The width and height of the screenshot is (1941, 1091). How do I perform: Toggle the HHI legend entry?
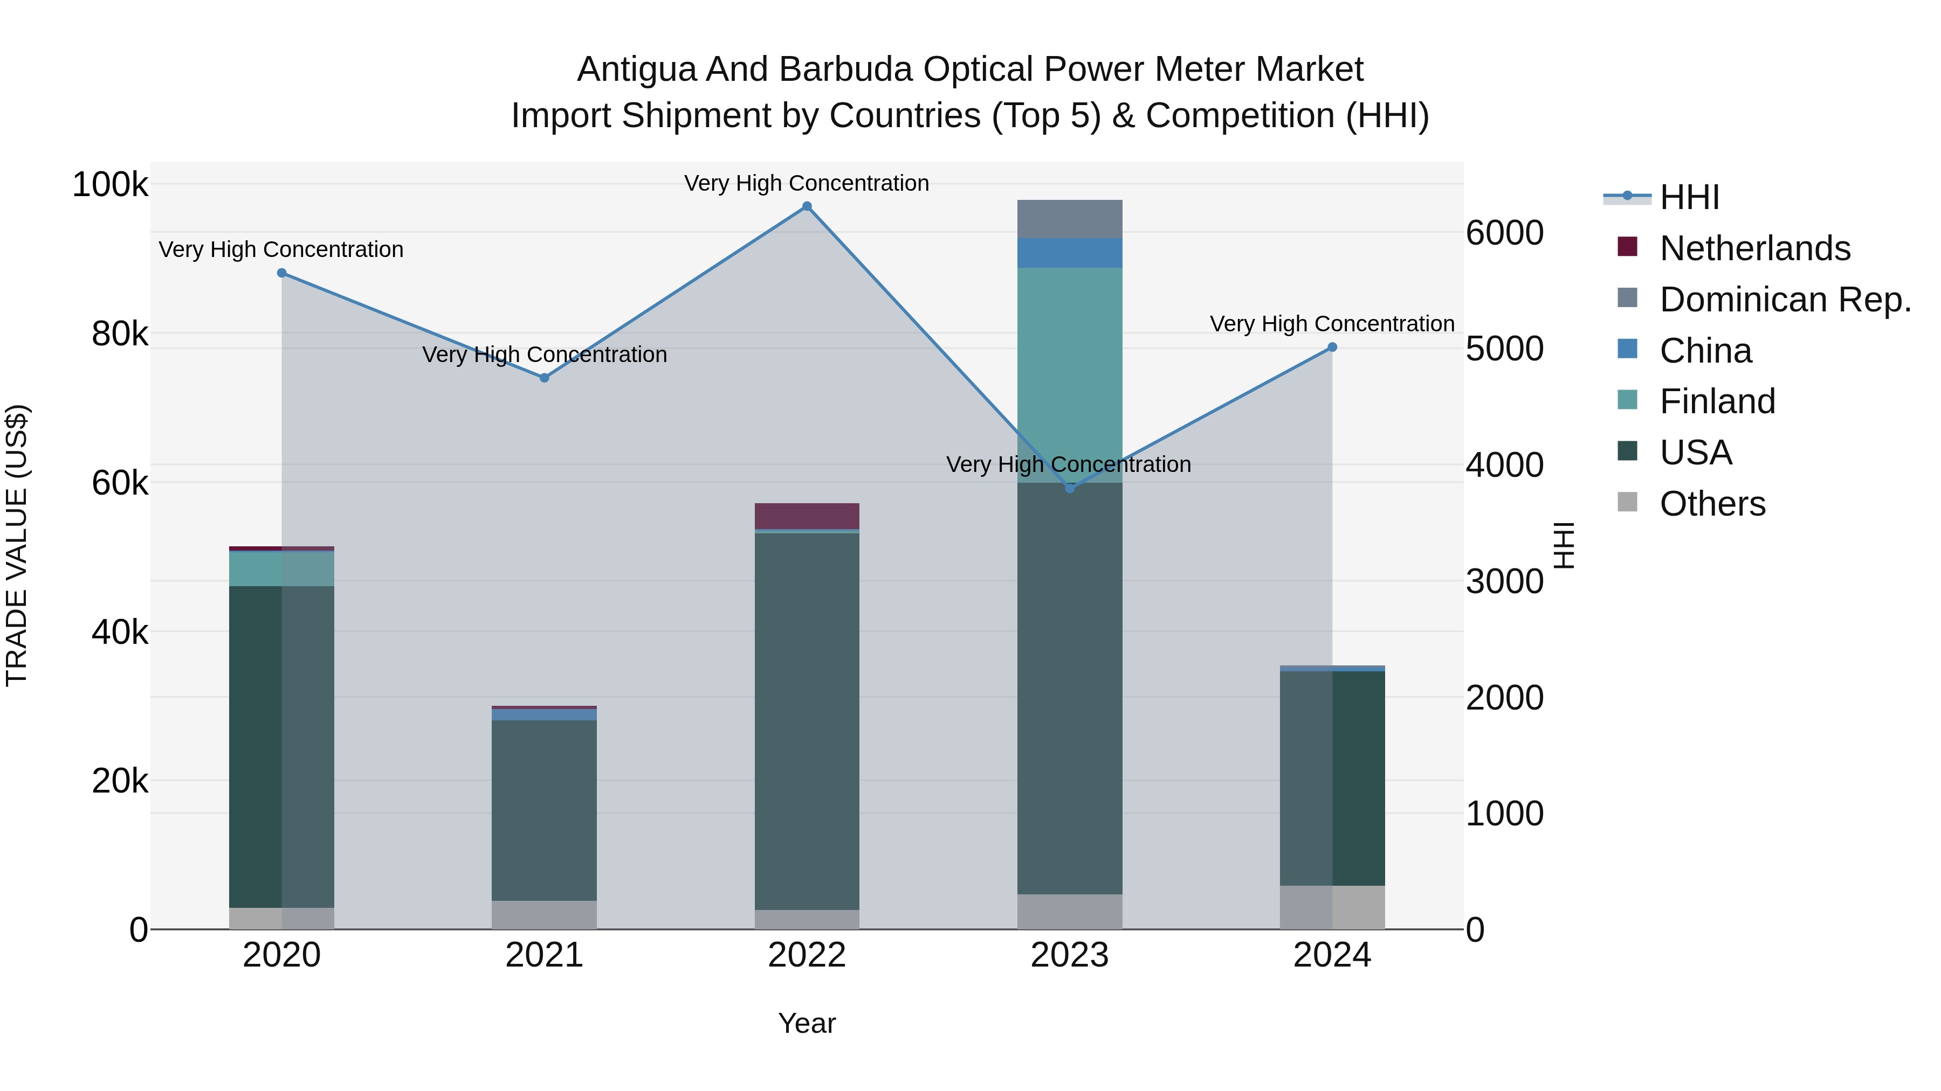[1662, 197]
